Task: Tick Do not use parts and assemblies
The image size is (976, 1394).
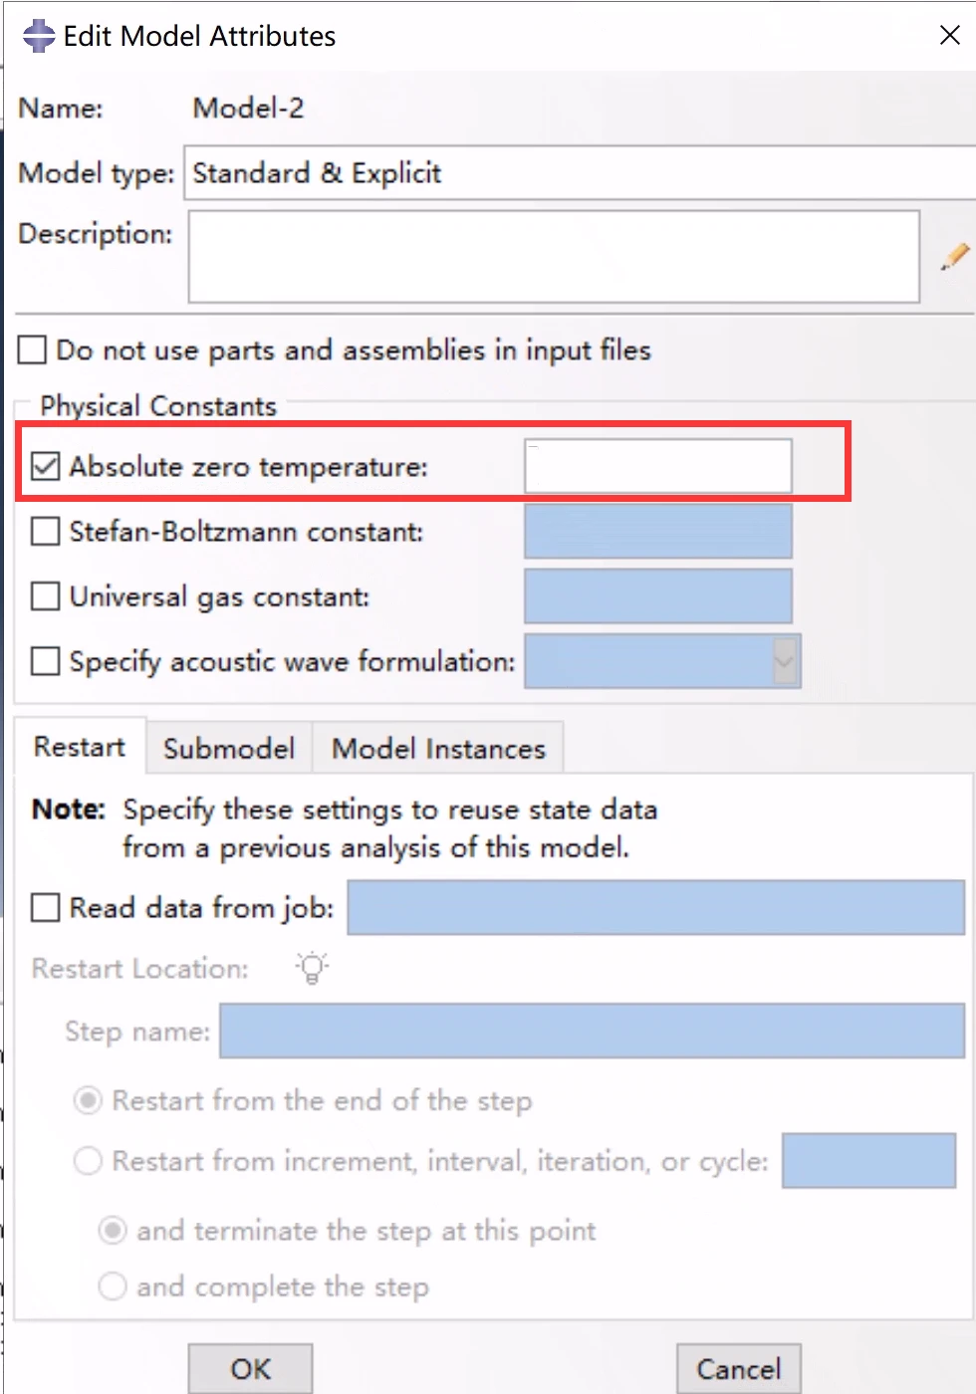Action: tap(33, 350)
